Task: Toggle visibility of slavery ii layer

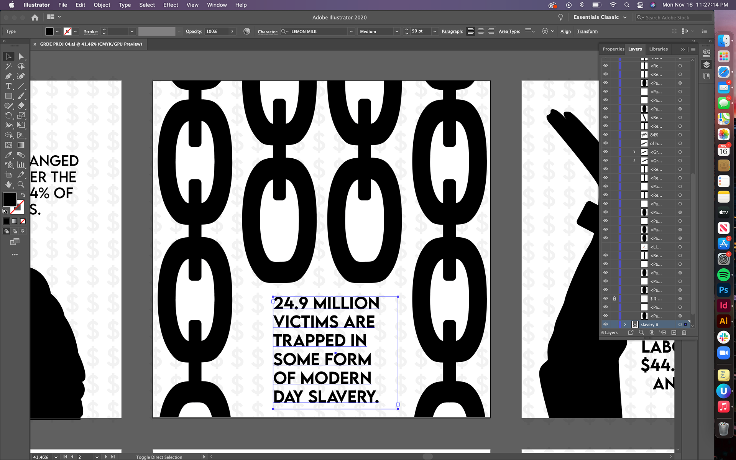Action: pyautogui.click(x=606, y=324)
